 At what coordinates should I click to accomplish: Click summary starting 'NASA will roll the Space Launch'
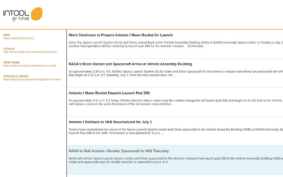pos(176,160)
